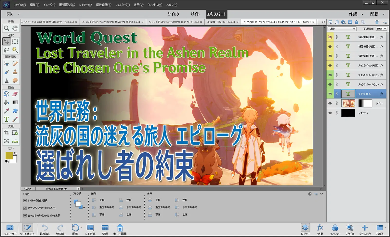Show the hidden top 補足情報(英語) layer

click(x=330, y=37)
